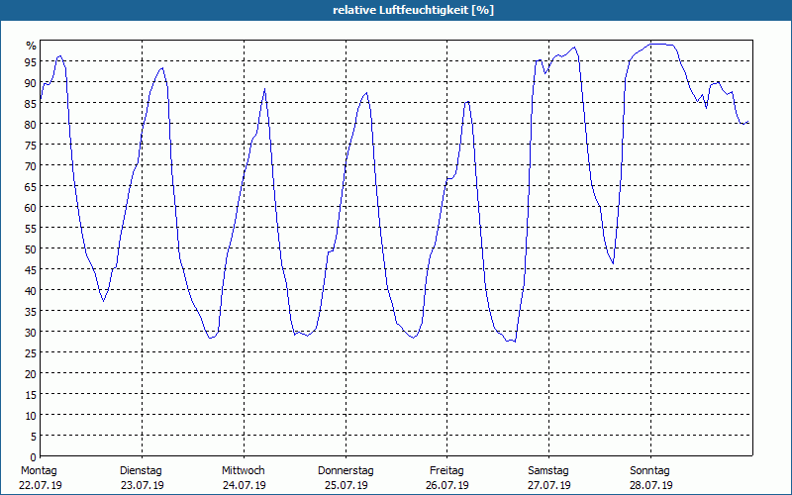Click the 'Sonntag' day label
This screenshot has height=495, width=792.
[650, 471]
